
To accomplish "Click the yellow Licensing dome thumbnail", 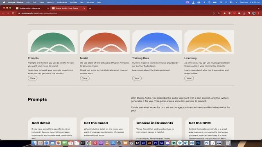I will pyautogui.click(x=209, y=42).
